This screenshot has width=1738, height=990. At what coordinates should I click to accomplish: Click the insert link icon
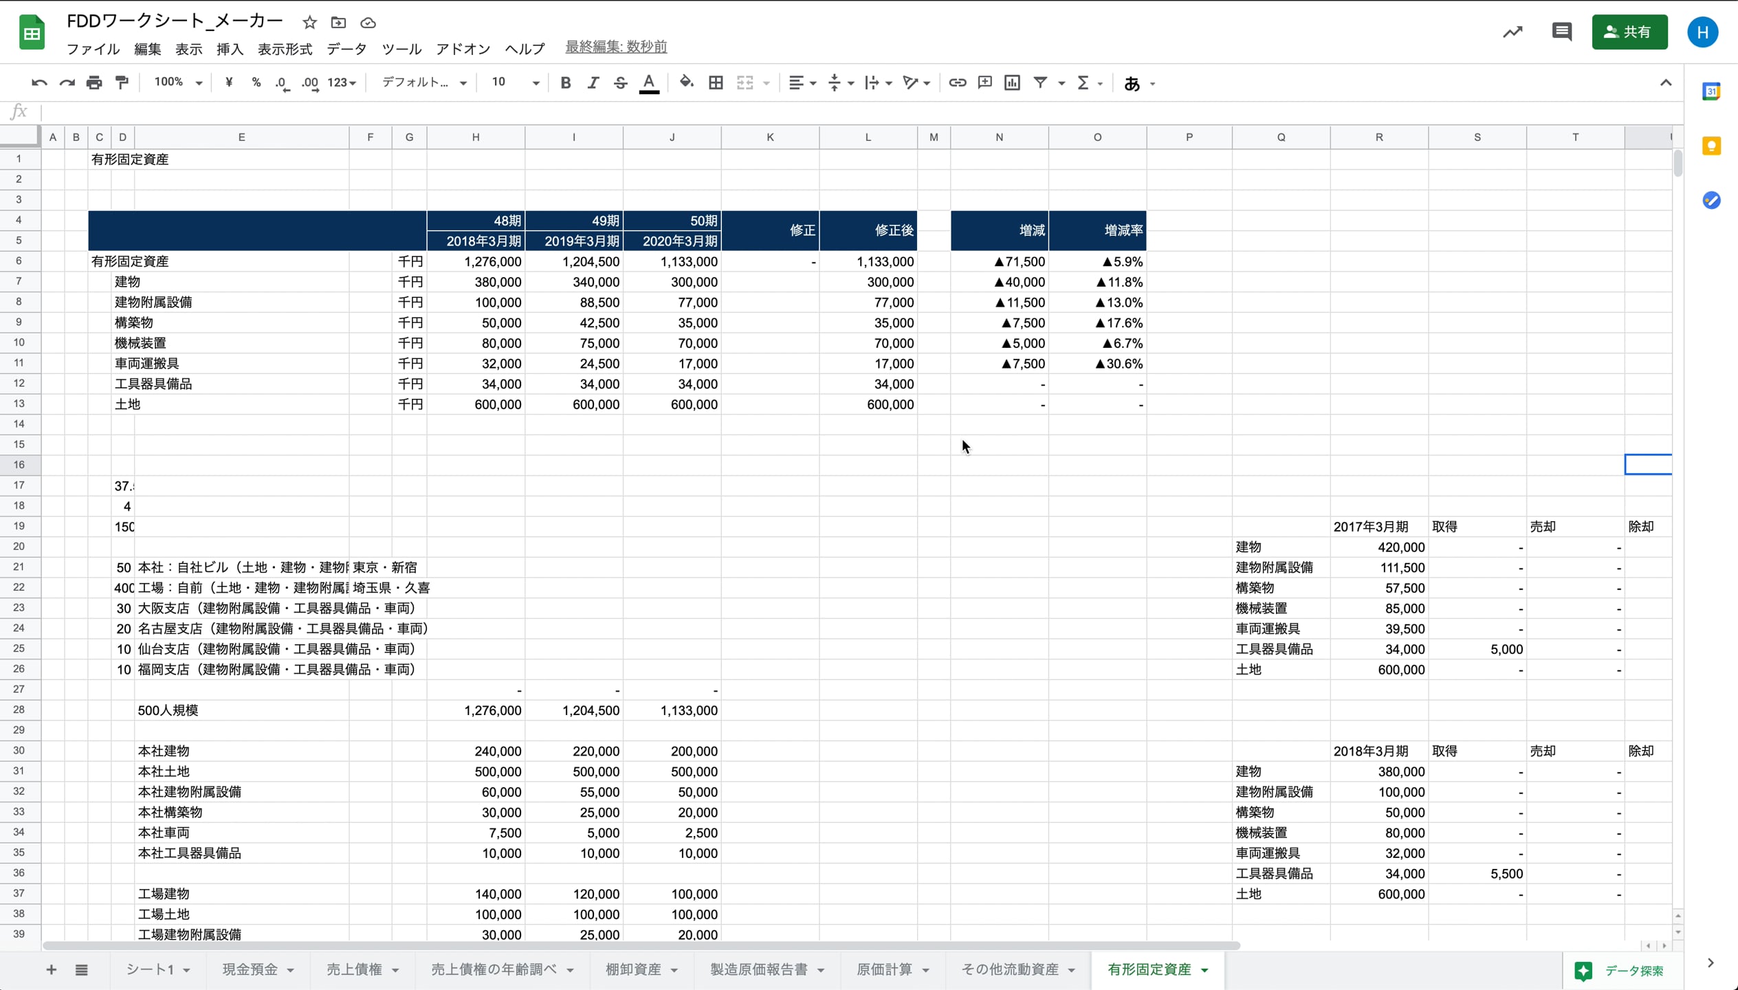click(x=957, y=83)
